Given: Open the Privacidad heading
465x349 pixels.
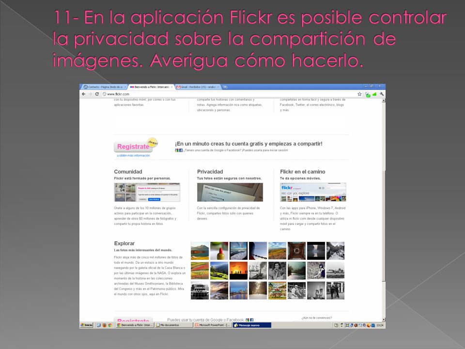Looking at the screenshot, I should click(x=210, y=172).
